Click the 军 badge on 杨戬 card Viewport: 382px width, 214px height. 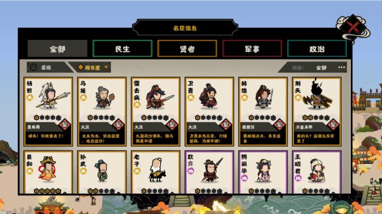pyautogui.click(x=65, y=125)
